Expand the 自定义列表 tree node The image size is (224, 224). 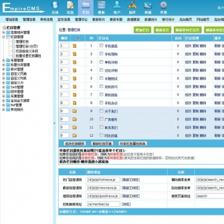(x=4, y=78)
